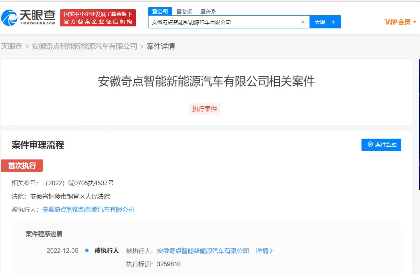Click the 案件监控 button

[x=381, y=145]
